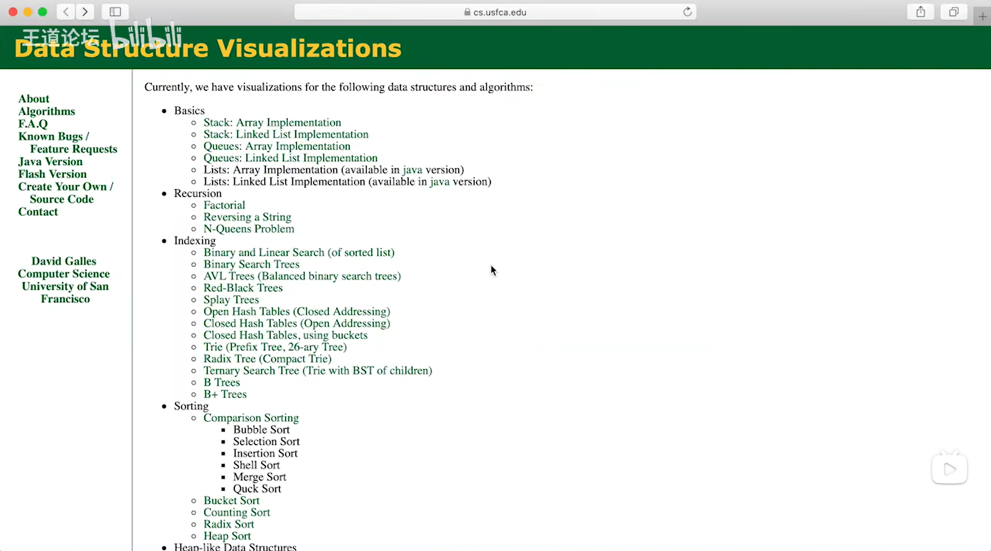Open Closed Hash Tables (Open Addressing) link
Image resolution: width=991 pixels, height=551 pixels.
(297, 324)
